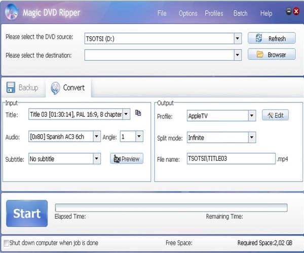
Task: Minimize the Magic DVD Ripper window
Action: point(289,11)
